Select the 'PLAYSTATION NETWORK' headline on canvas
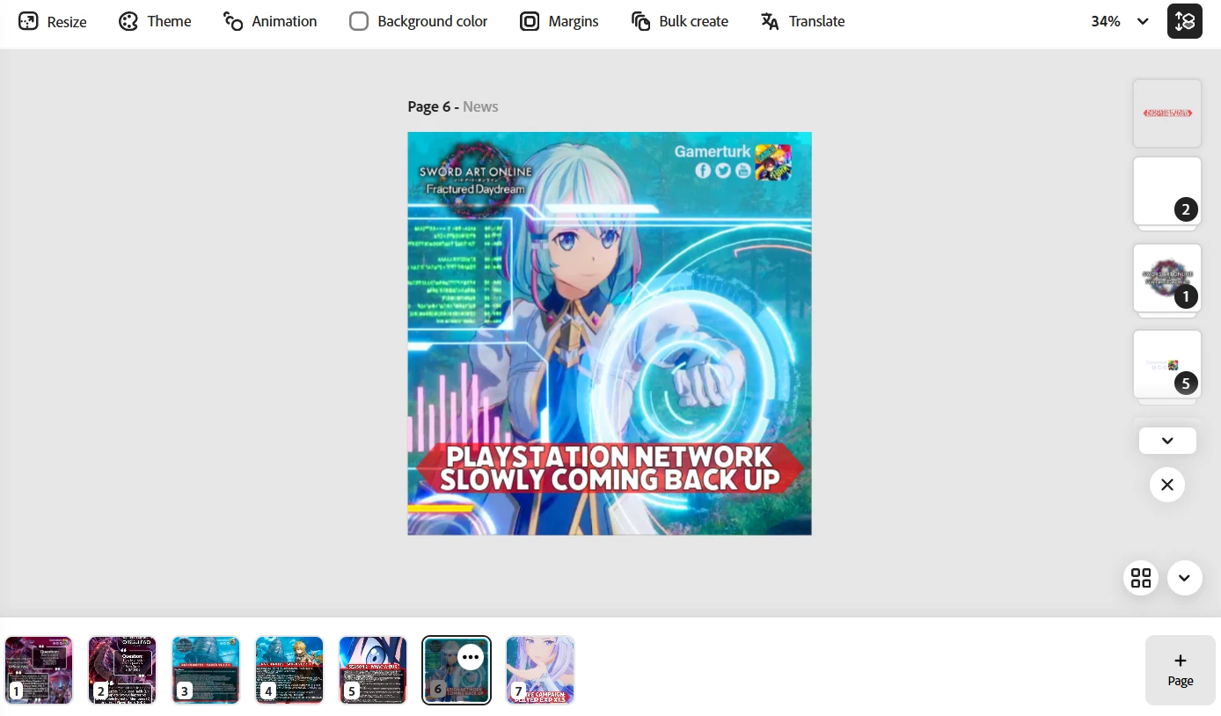Screen dimensions: 1221x716 tap(610, 468)
